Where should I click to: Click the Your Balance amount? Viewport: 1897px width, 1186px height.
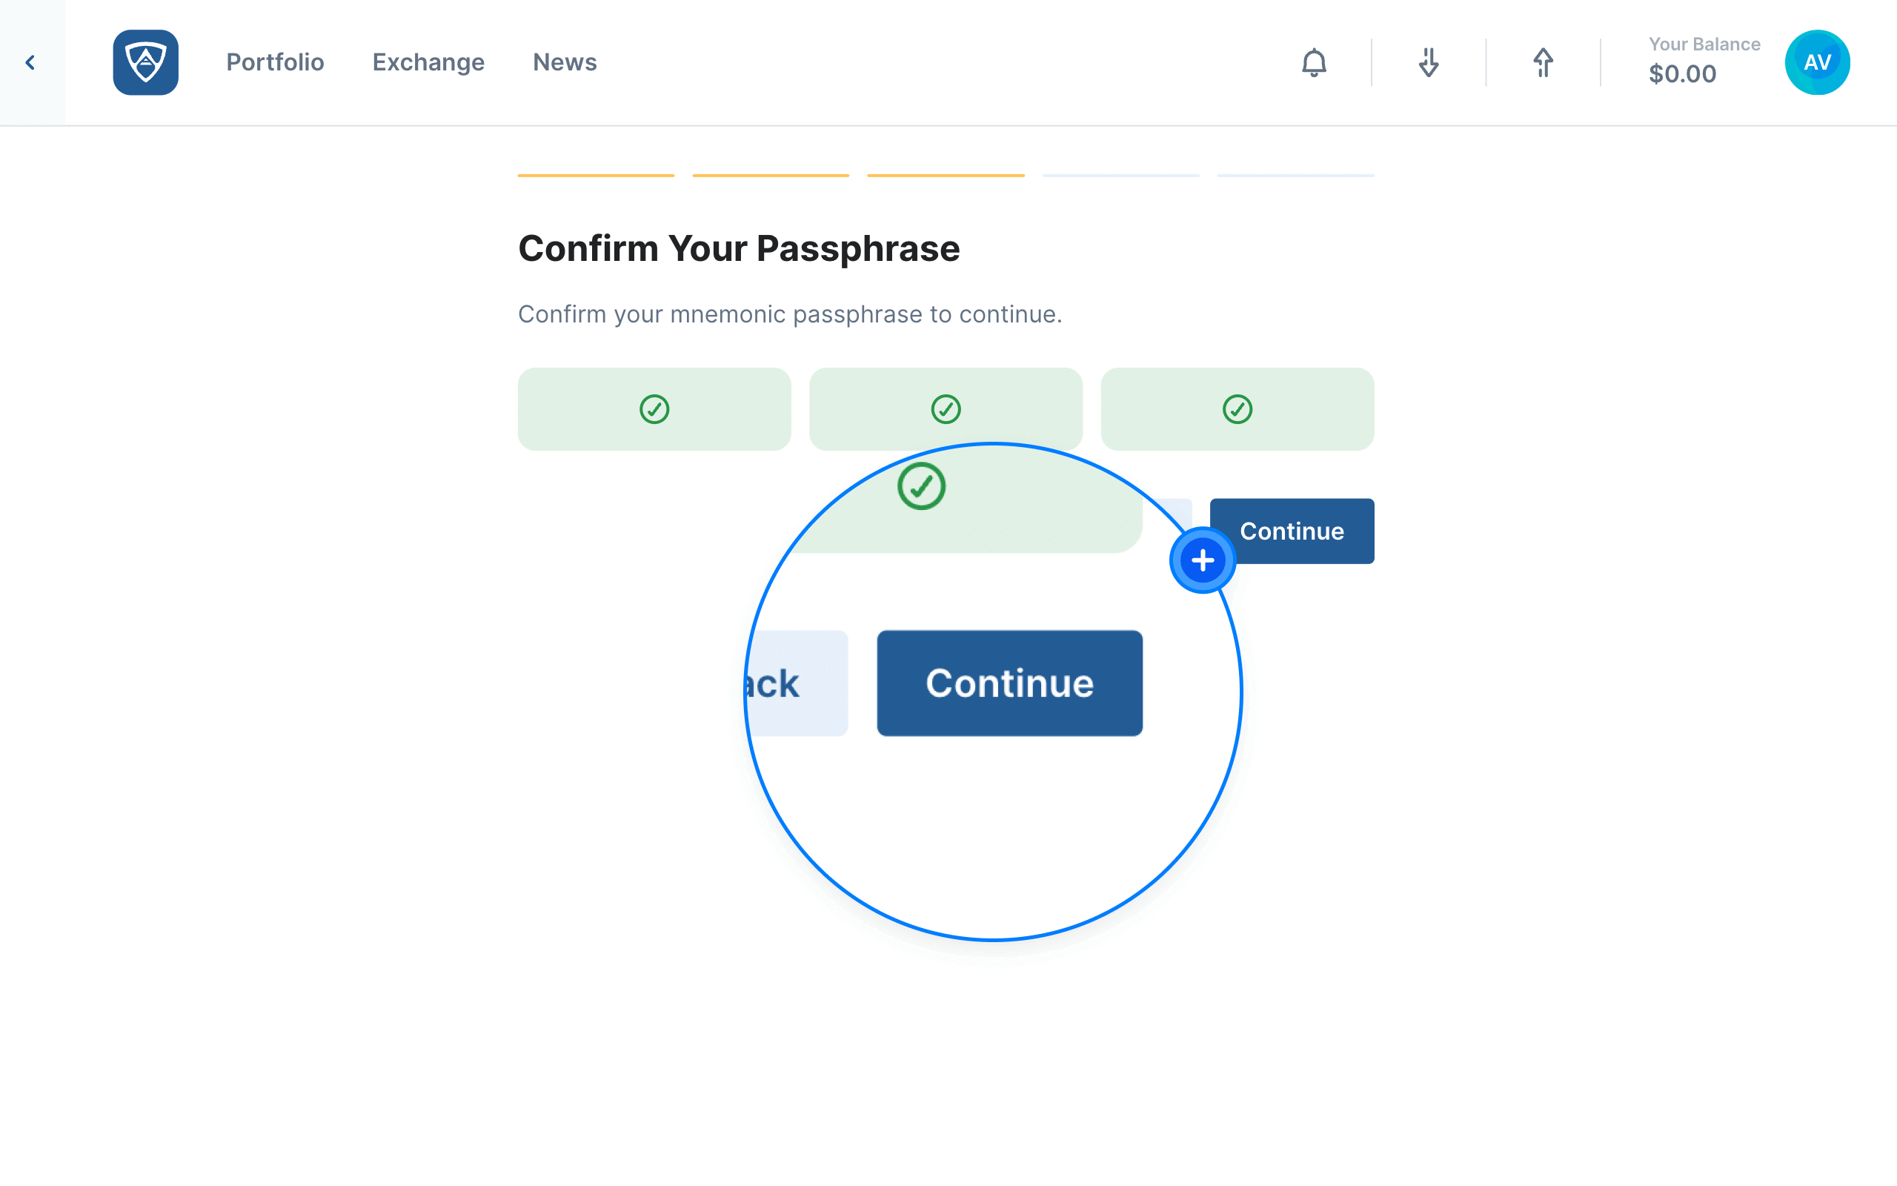pyautogui.click(x=1682, y=73)
